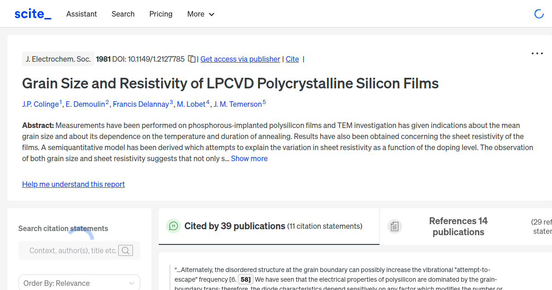Collapse the More menu chevron
Image resolution: width=552 pixels, height=290 pixels.
click(212, 14)
